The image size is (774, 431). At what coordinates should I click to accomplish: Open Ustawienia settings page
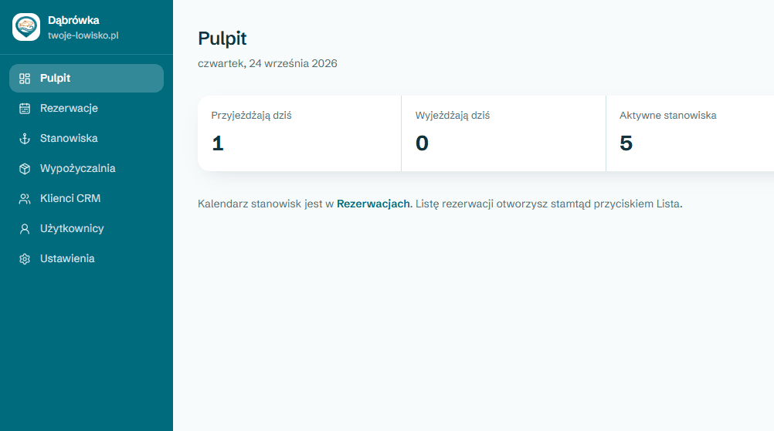click(x=87, y=258)
